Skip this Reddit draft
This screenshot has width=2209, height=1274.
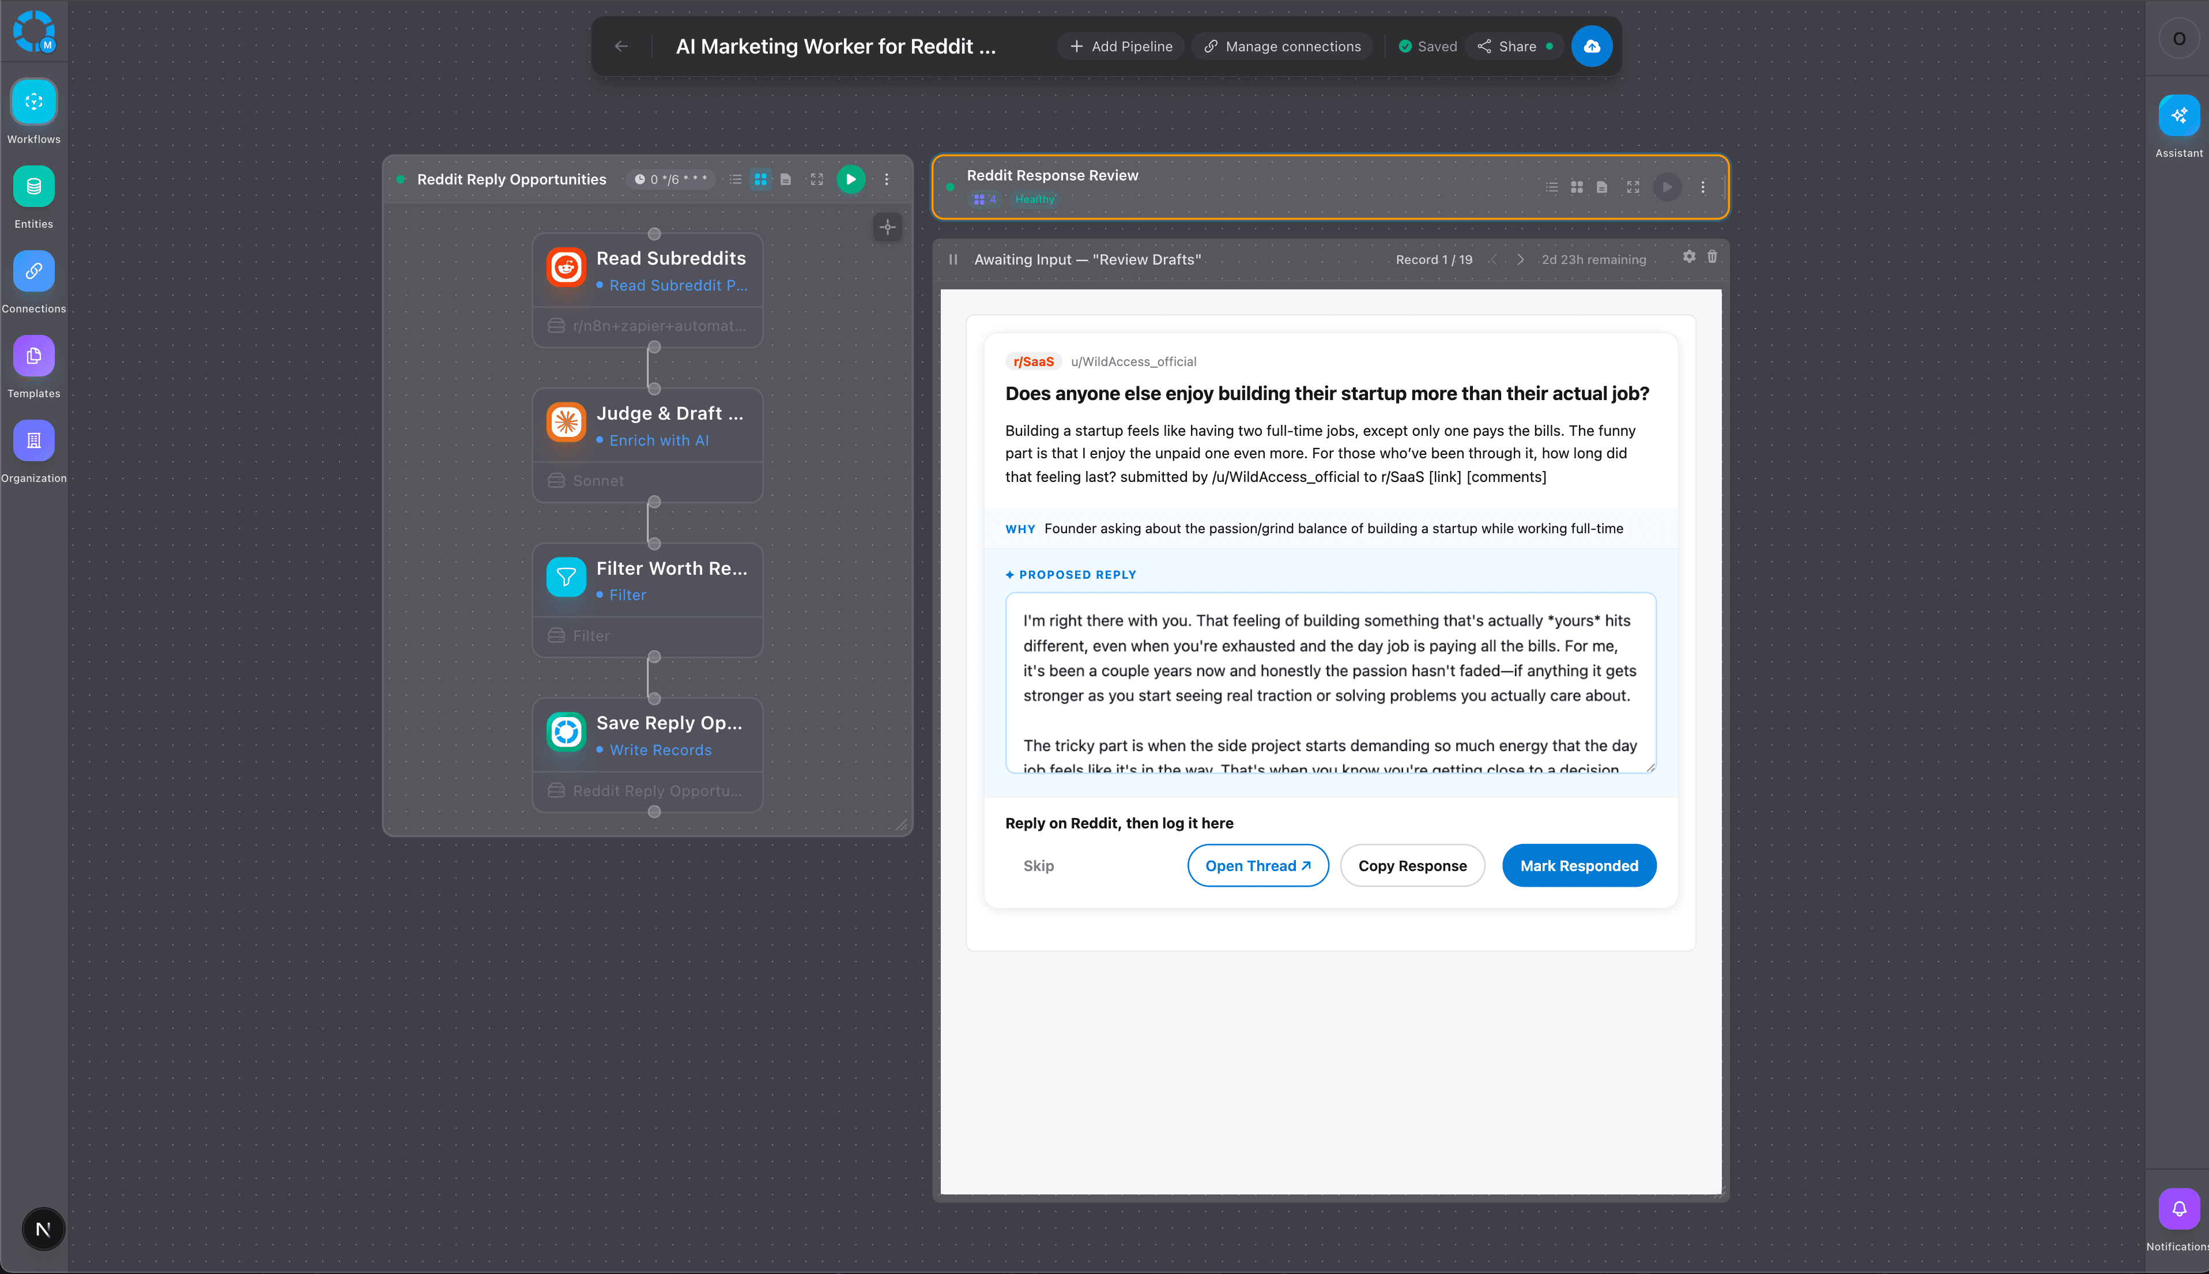1038,865
